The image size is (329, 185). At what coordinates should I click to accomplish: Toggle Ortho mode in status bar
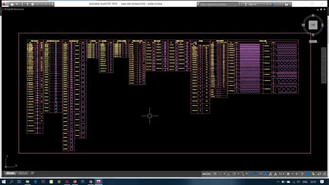(x=229, y=174)
